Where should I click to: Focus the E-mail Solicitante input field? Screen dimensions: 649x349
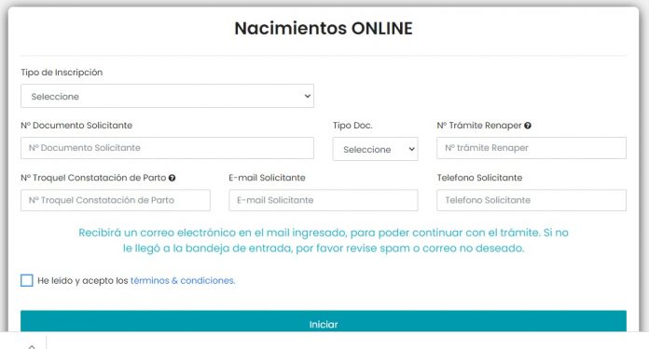click(x=324, y=200)
